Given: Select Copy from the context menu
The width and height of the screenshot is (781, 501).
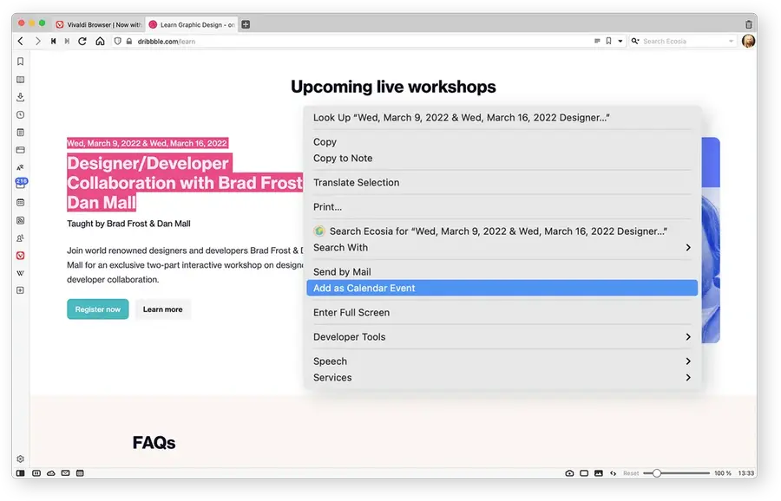Looking at the screenshot, I should tap(502, 142).
